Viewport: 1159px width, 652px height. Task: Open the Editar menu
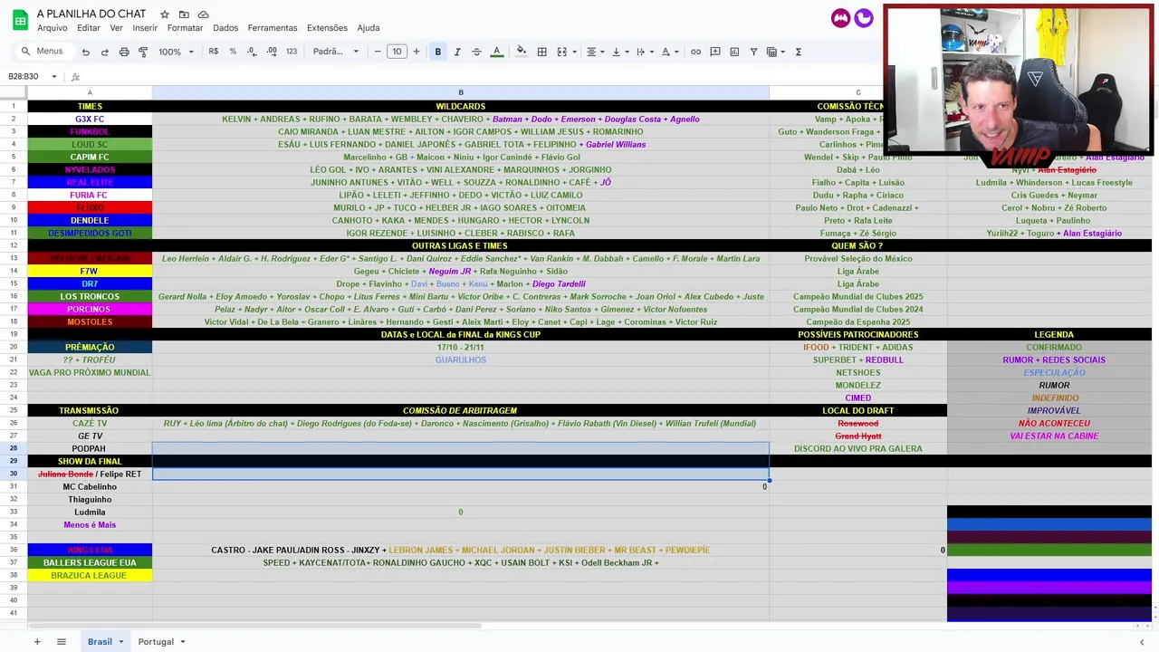pyautogui.click(x=89, y=28)
